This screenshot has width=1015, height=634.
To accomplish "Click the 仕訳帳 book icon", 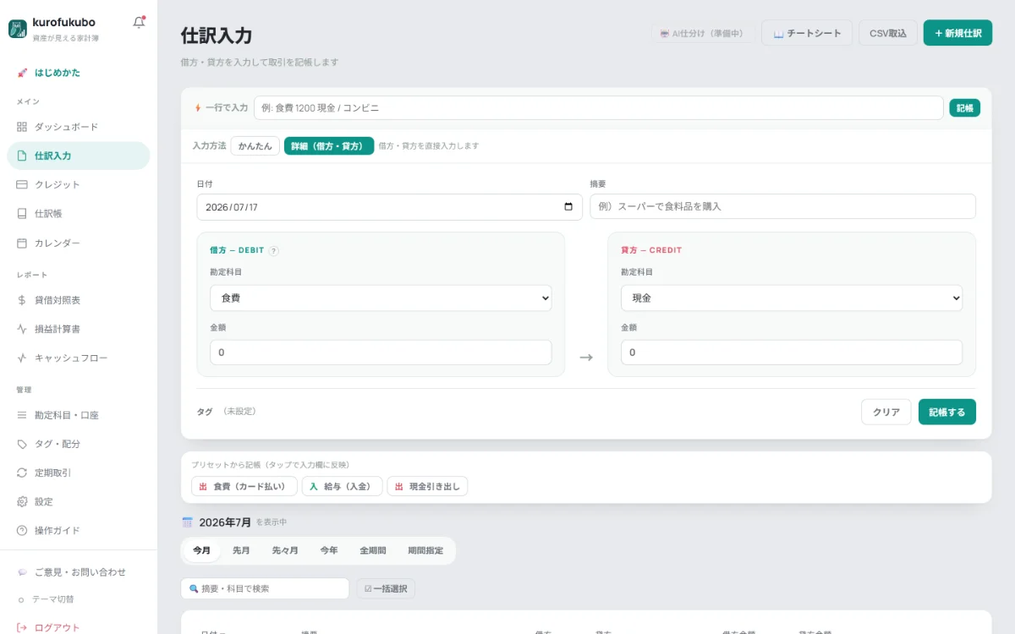I will click(x=22, y=214).
